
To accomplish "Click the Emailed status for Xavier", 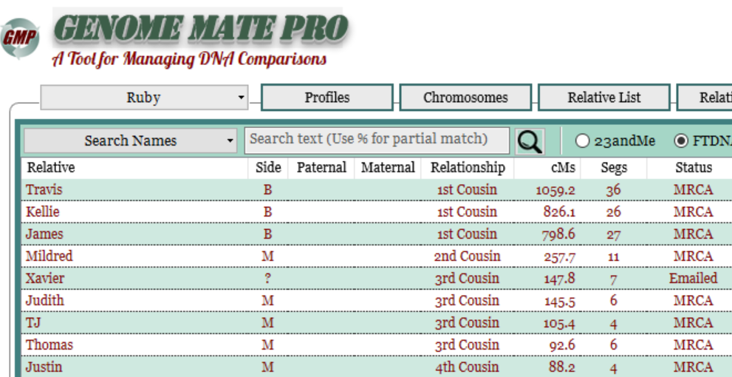I will [693, 279].
